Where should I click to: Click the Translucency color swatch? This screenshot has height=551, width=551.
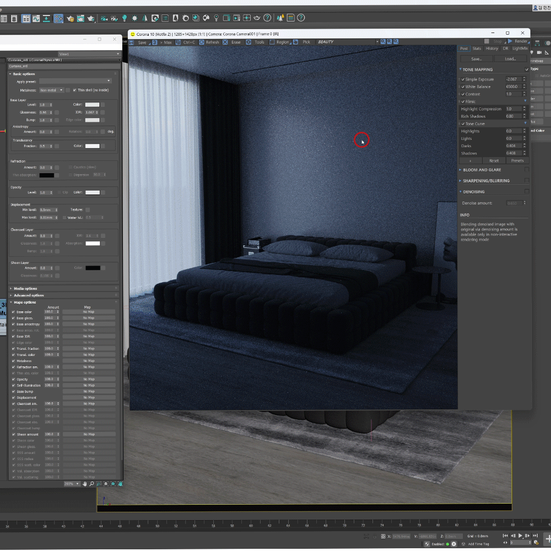pos(92,146)
